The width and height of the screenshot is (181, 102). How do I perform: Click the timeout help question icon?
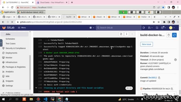[175, 60]
